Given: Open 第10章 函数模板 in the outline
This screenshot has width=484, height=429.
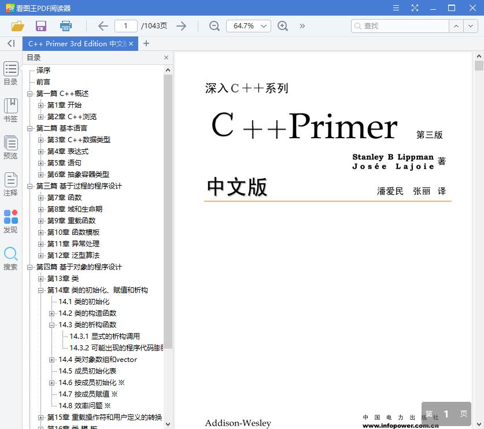Looking at the screenshot, I should coord(73,232).
